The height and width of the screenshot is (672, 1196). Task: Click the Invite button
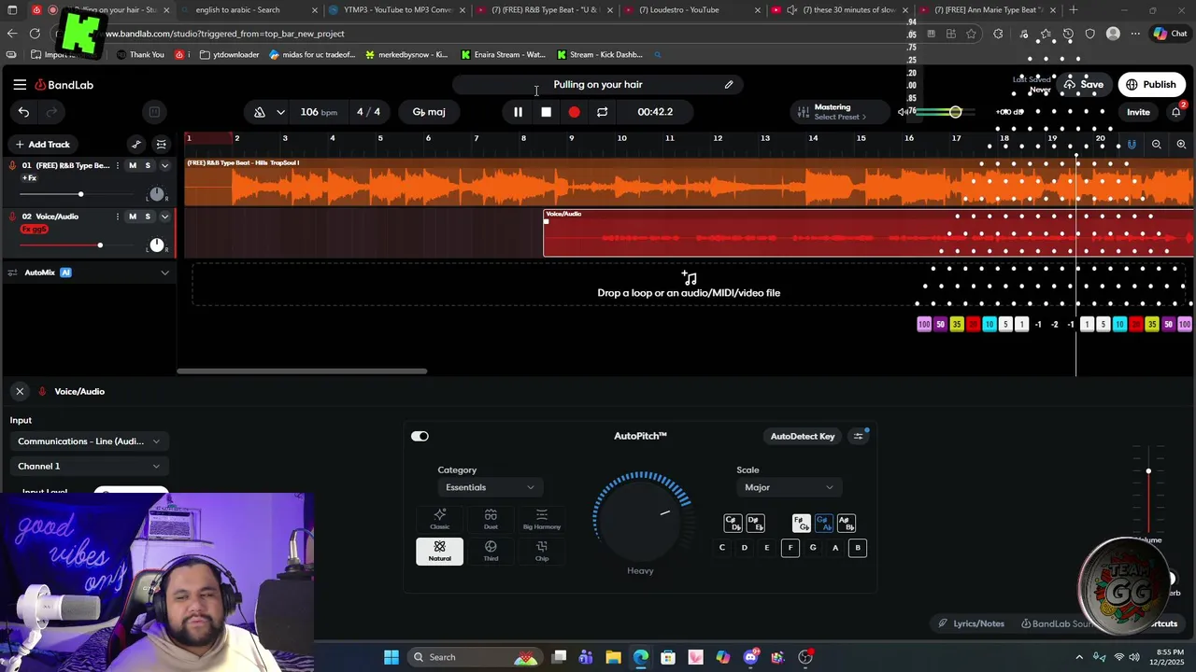pyautogui.click(x=1138, y=112)
